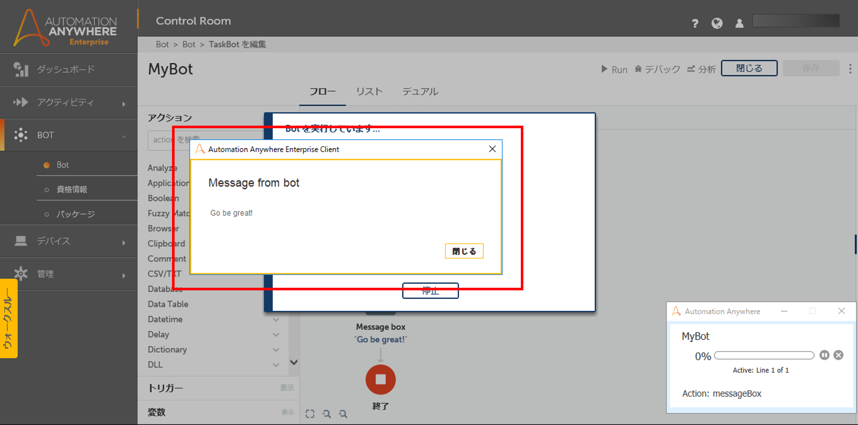858x425 pixels.
Task: Expand the アクティビティ sidebar menu
Action: tap(69, 102)
